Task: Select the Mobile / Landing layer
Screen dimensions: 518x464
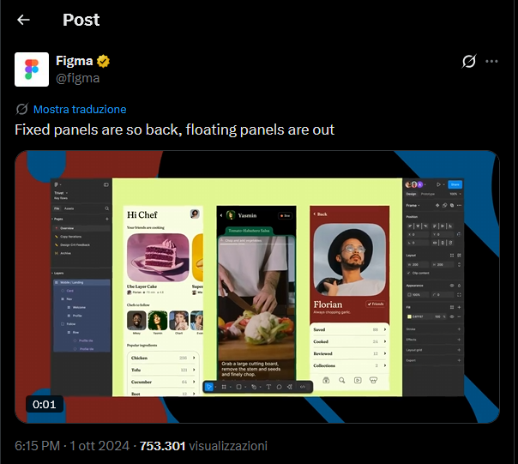Action: pos(81,282)
